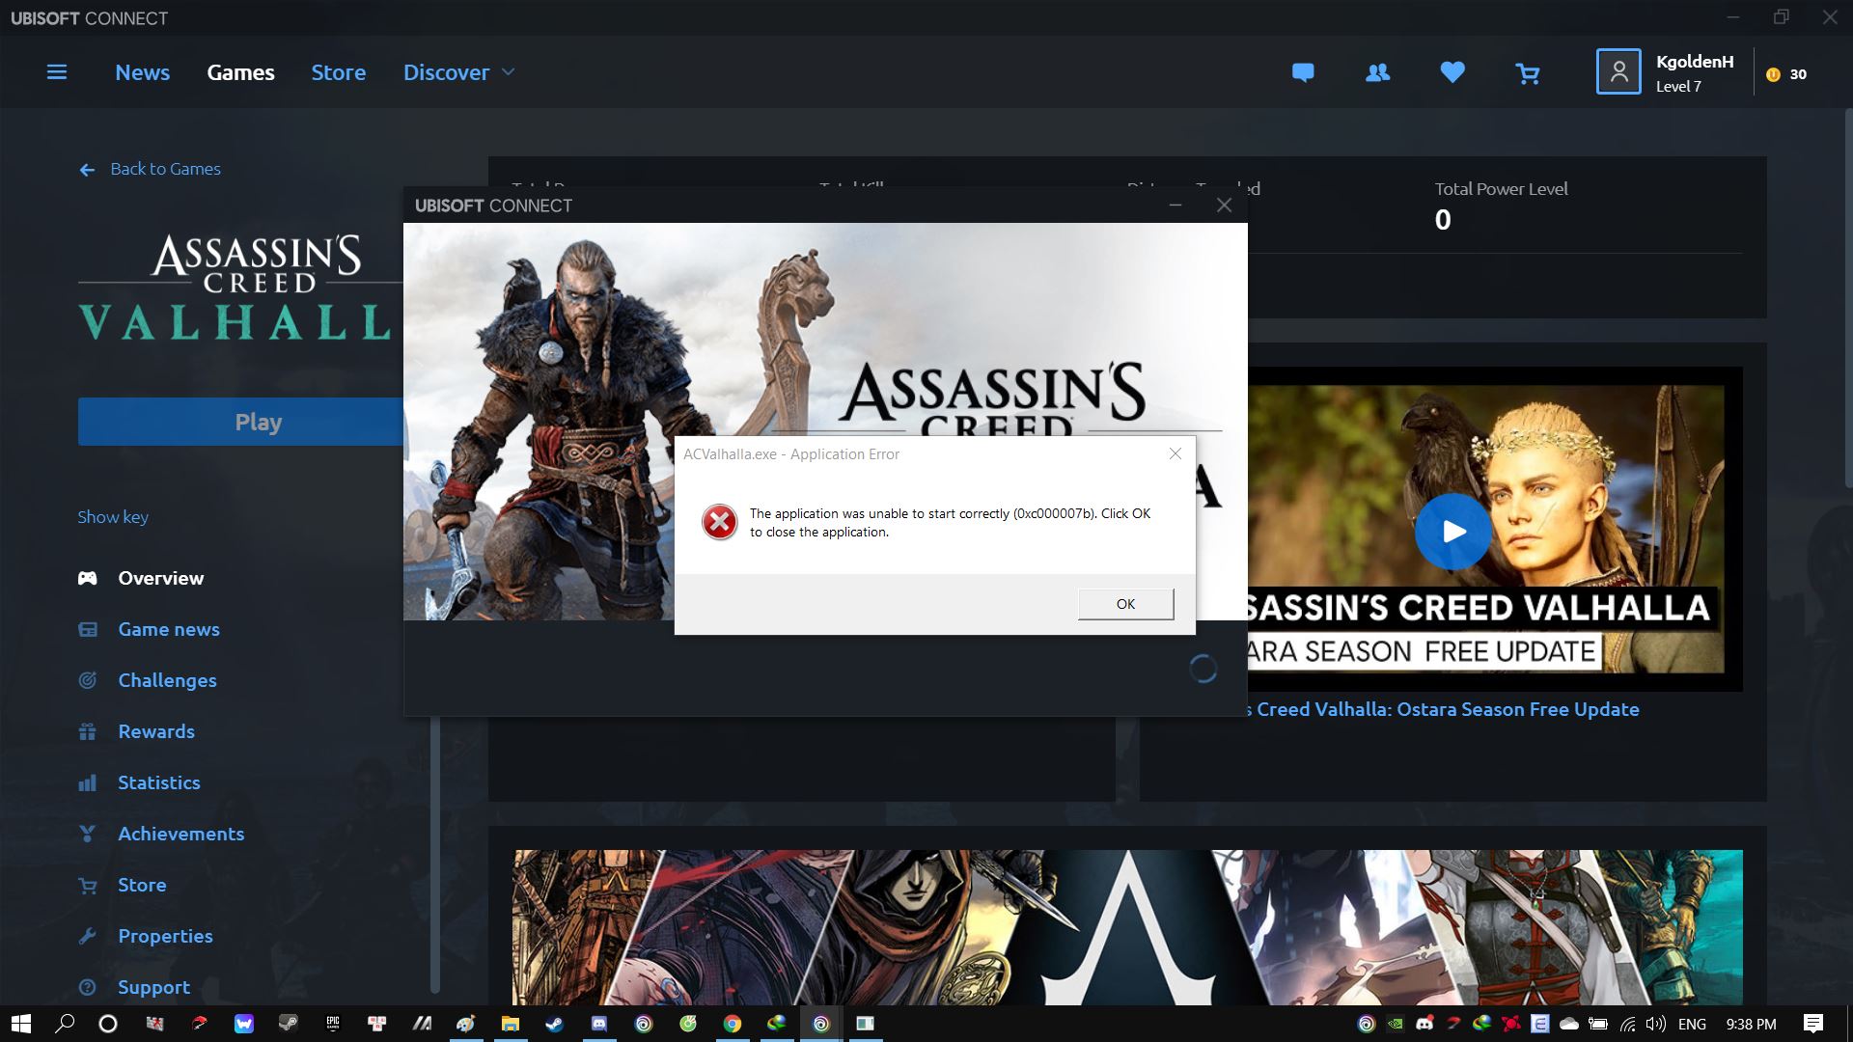Select Game news in the sidebar

pos(169,629)
